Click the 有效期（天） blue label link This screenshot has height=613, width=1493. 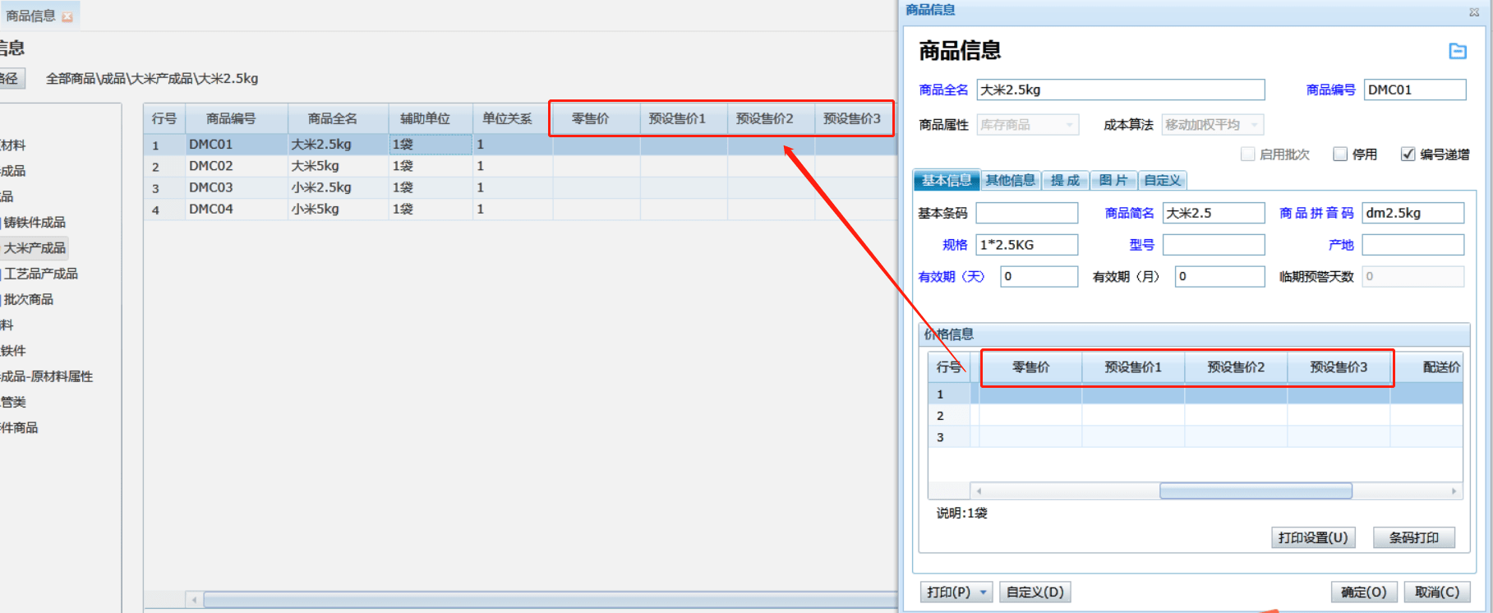(951, 276)
